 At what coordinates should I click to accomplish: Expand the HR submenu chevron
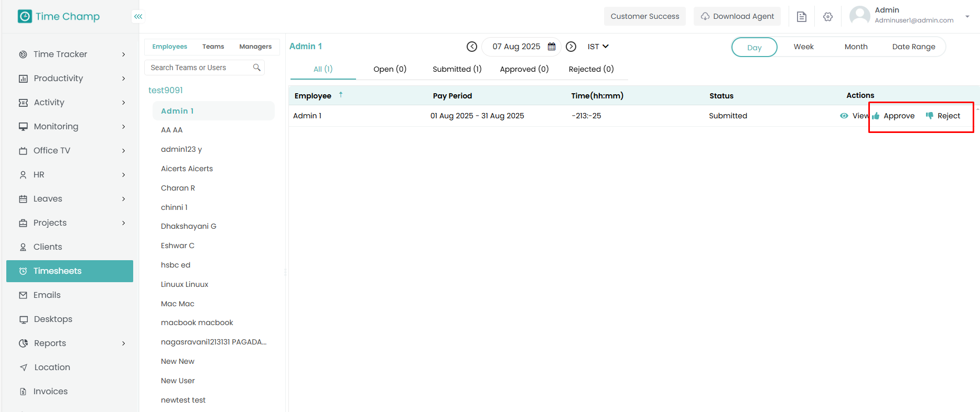tap(124, 175)
